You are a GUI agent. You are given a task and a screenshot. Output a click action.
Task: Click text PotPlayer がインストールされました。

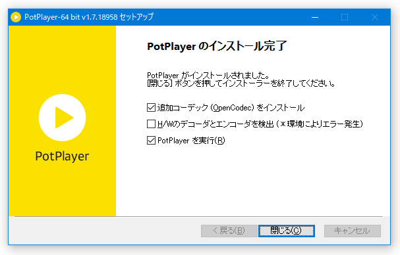pos(208,76)
